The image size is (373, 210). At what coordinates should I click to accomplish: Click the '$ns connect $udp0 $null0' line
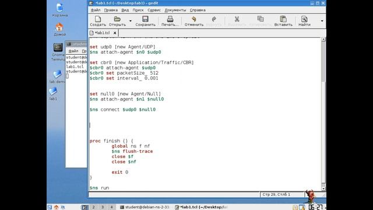click(x=122, y=110)
